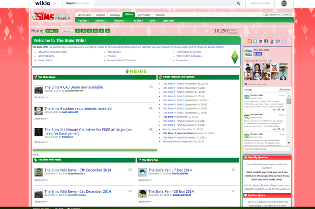
Task: Open 'Roaring Heights' release link
Action: coord(171,129)
